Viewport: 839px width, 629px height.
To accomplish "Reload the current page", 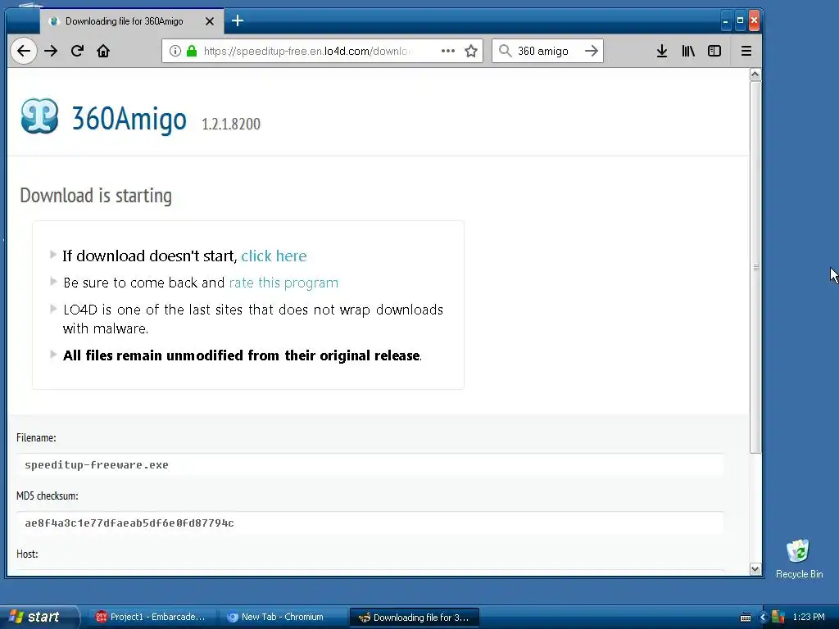I will pyautogui.click(x=77, y=51).
